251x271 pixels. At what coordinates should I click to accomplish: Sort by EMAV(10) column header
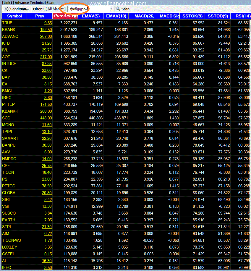pos(116,16)
